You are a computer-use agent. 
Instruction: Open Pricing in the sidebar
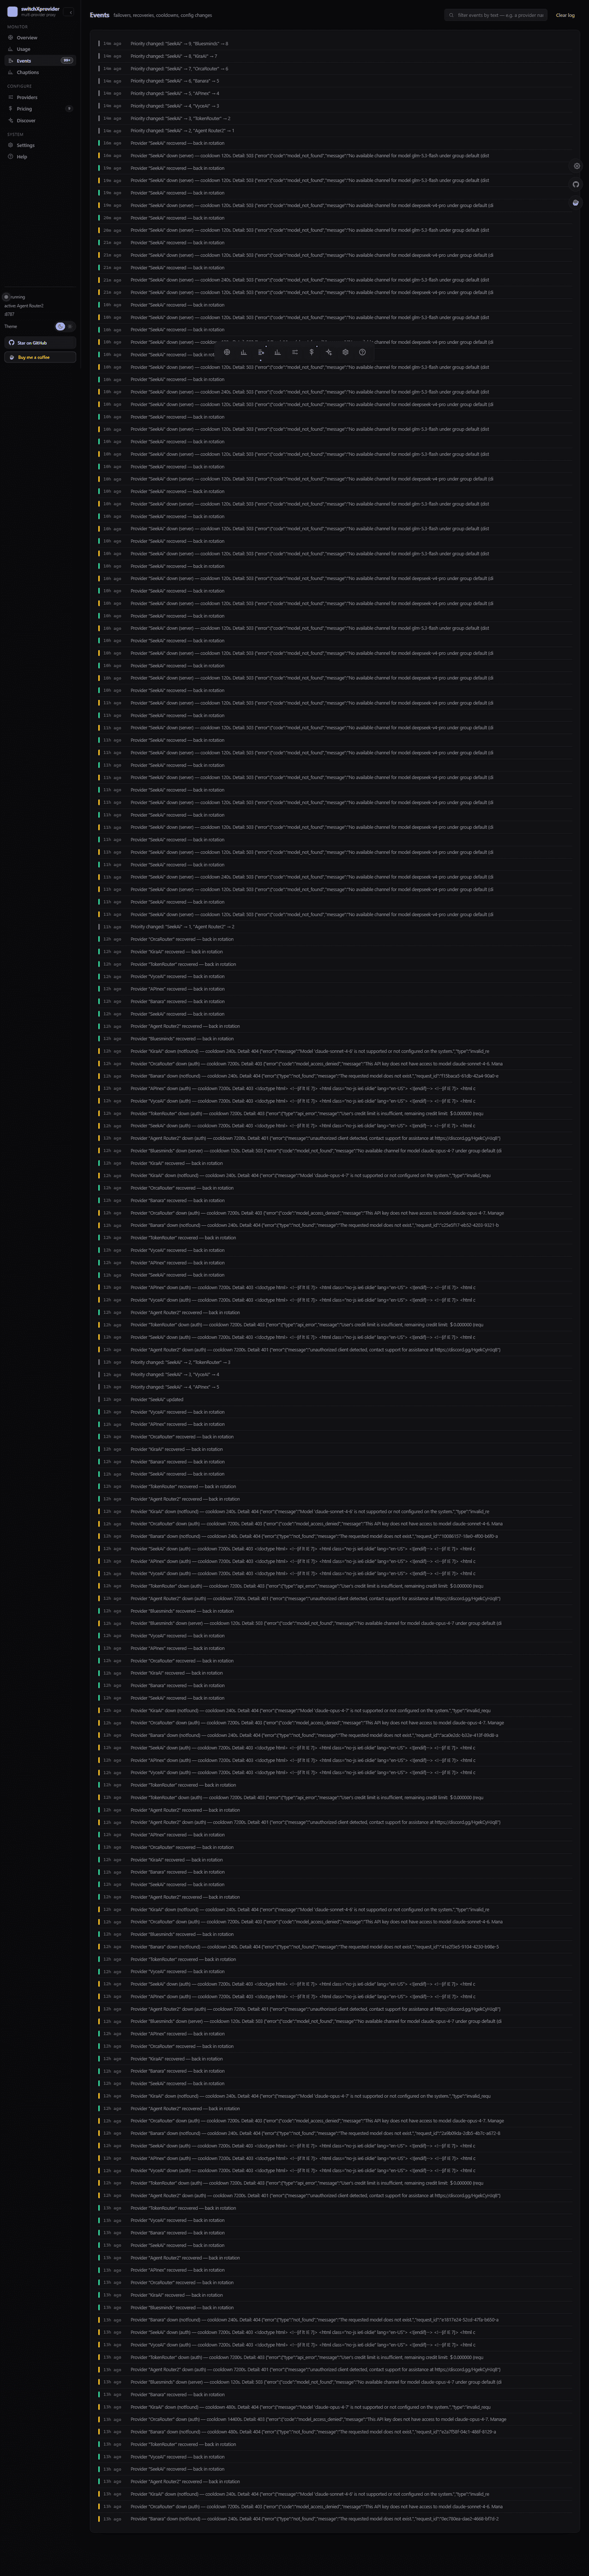pos(40,109)
